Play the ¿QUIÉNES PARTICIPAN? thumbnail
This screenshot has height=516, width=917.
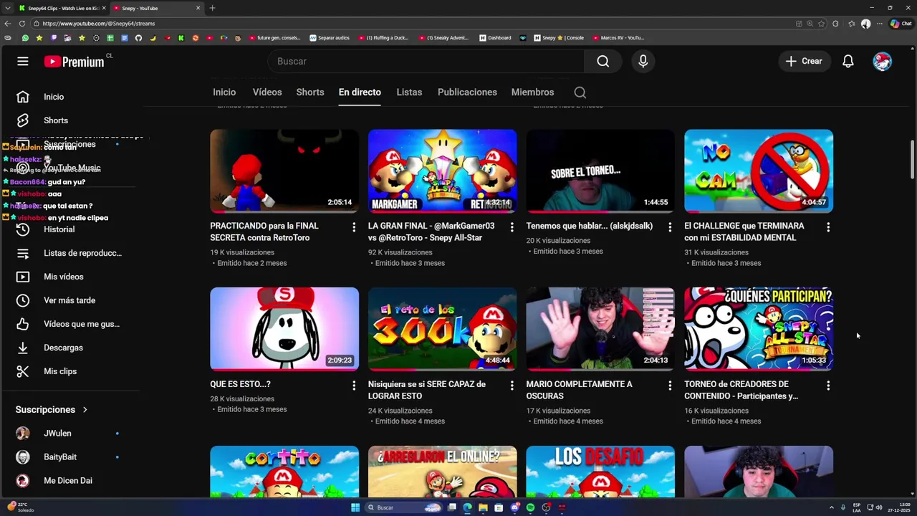(x=759, y=330)
